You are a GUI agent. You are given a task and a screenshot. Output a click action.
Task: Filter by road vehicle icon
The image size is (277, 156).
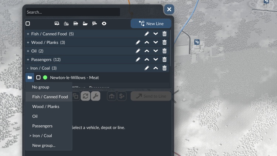coord(57,24)
